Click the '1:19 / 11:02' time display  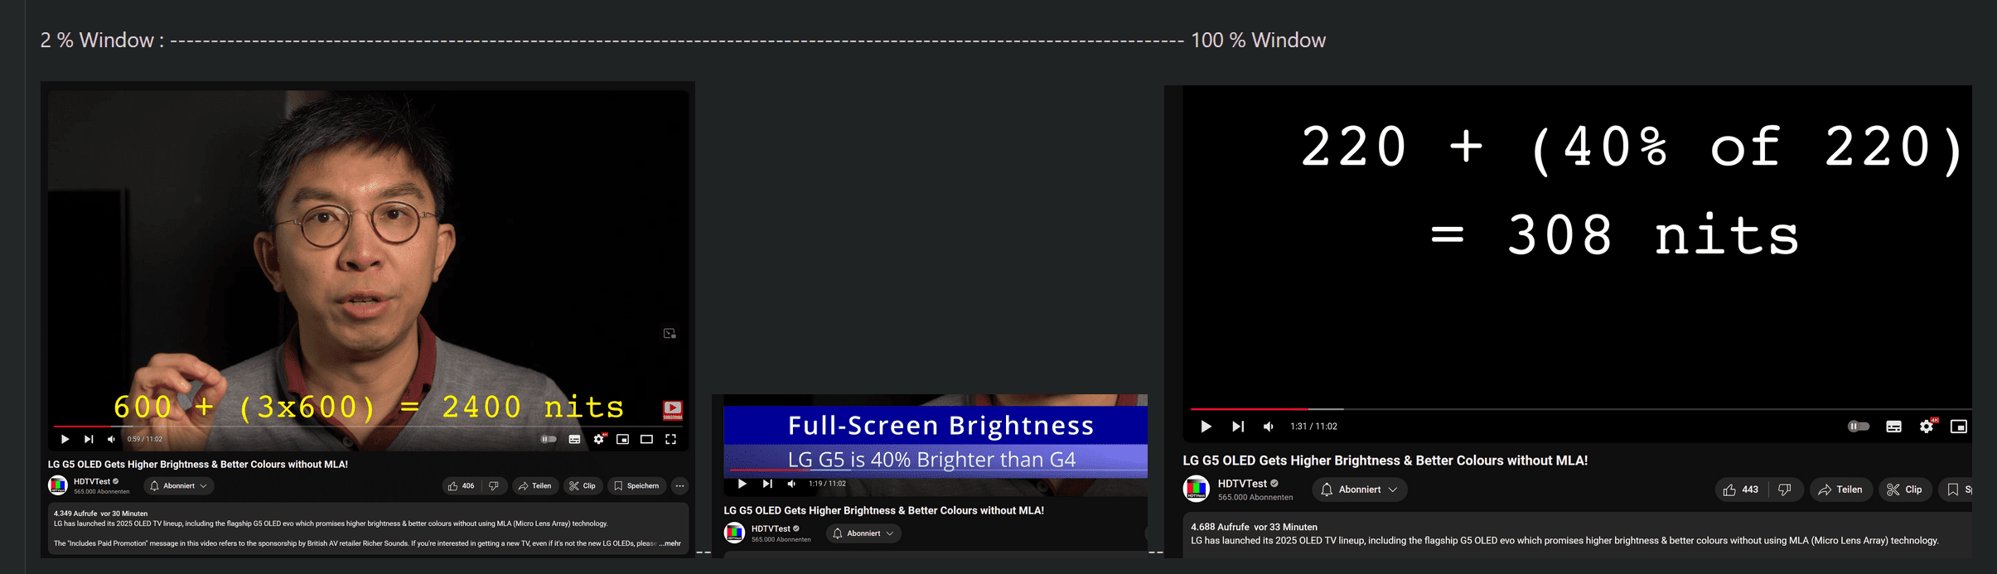point(827,484)
